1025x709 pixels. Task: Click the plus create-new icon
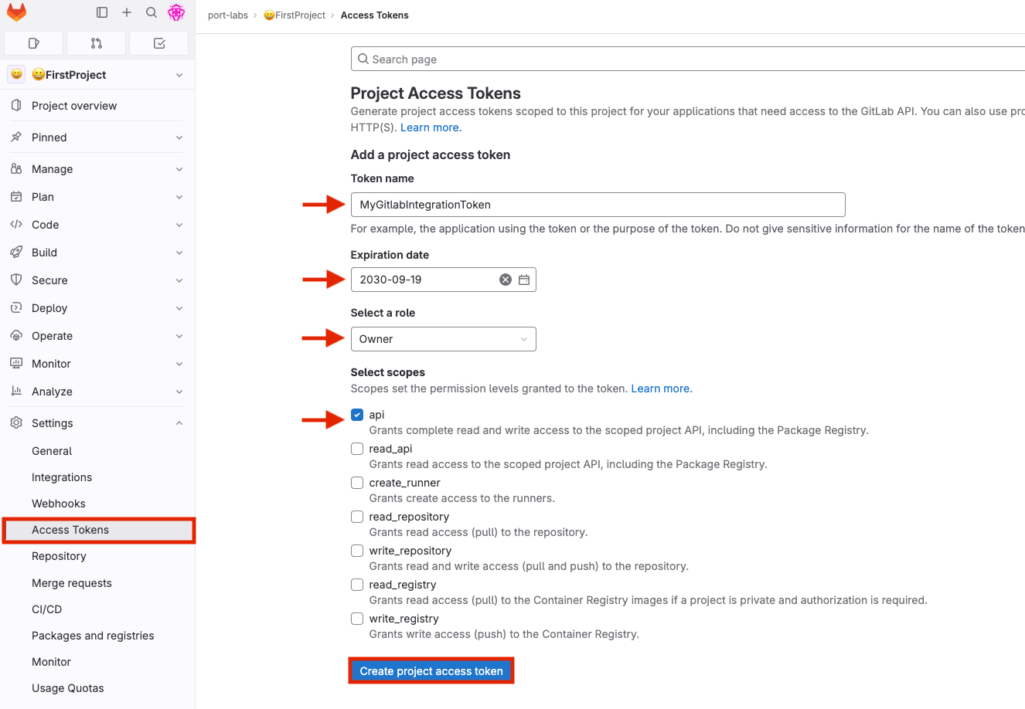(127, 12)
